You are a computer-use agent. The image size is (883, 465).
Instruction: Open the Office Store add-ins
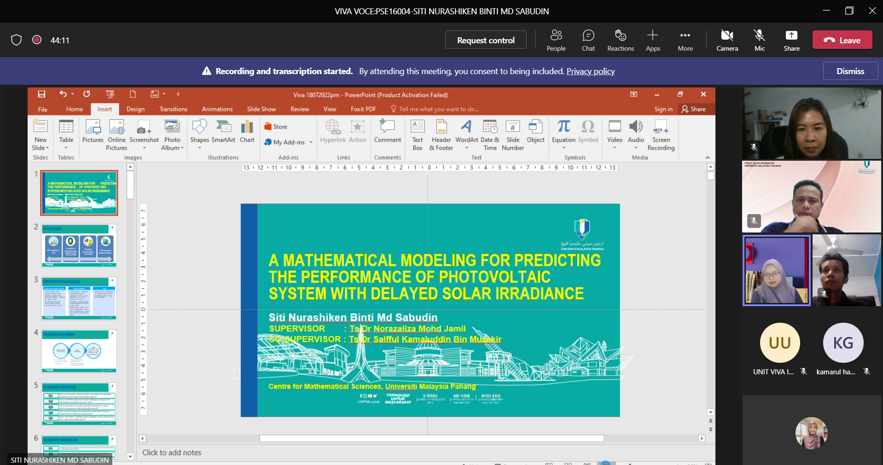point(276,127)
